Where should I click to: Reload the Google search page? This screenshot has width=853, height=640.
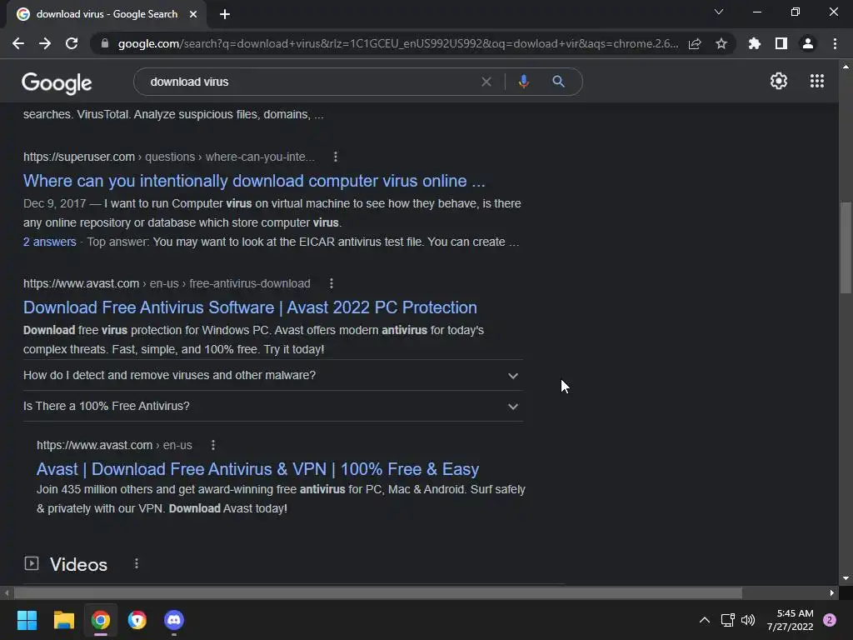coord(72,43)
